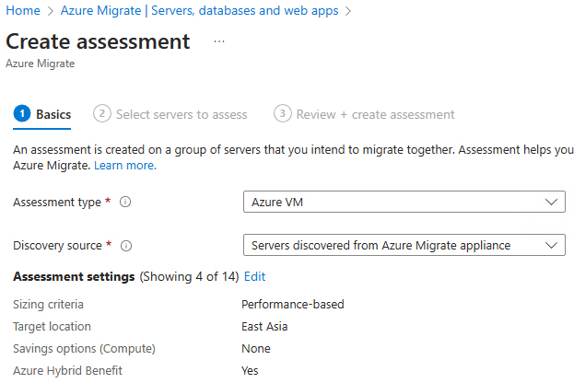This screenshot has height=383, width=574.
Task: Click the breadcrumb chevron after Home
Action: [51, 11]
